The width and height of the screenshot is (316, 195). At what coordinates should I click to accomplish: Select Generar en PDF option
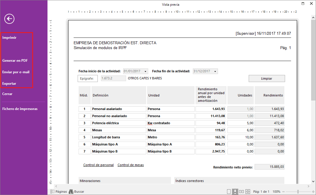tap(15, 61)
